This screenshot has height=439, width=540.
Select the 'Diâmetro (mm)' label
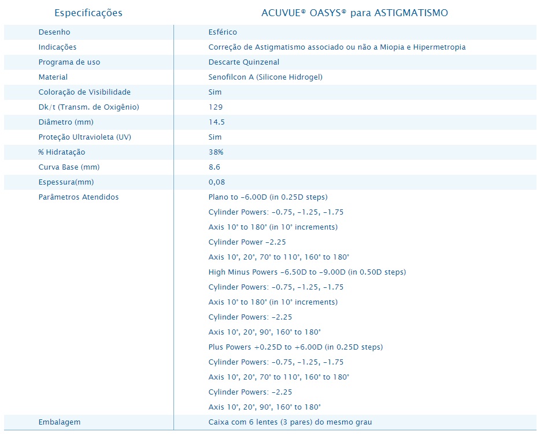[x=66, y=122]
